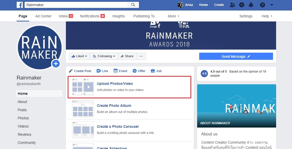This screenshot has height=149, width=292.
Task: Expand the Liked dropdown
Action: (79, 56)
